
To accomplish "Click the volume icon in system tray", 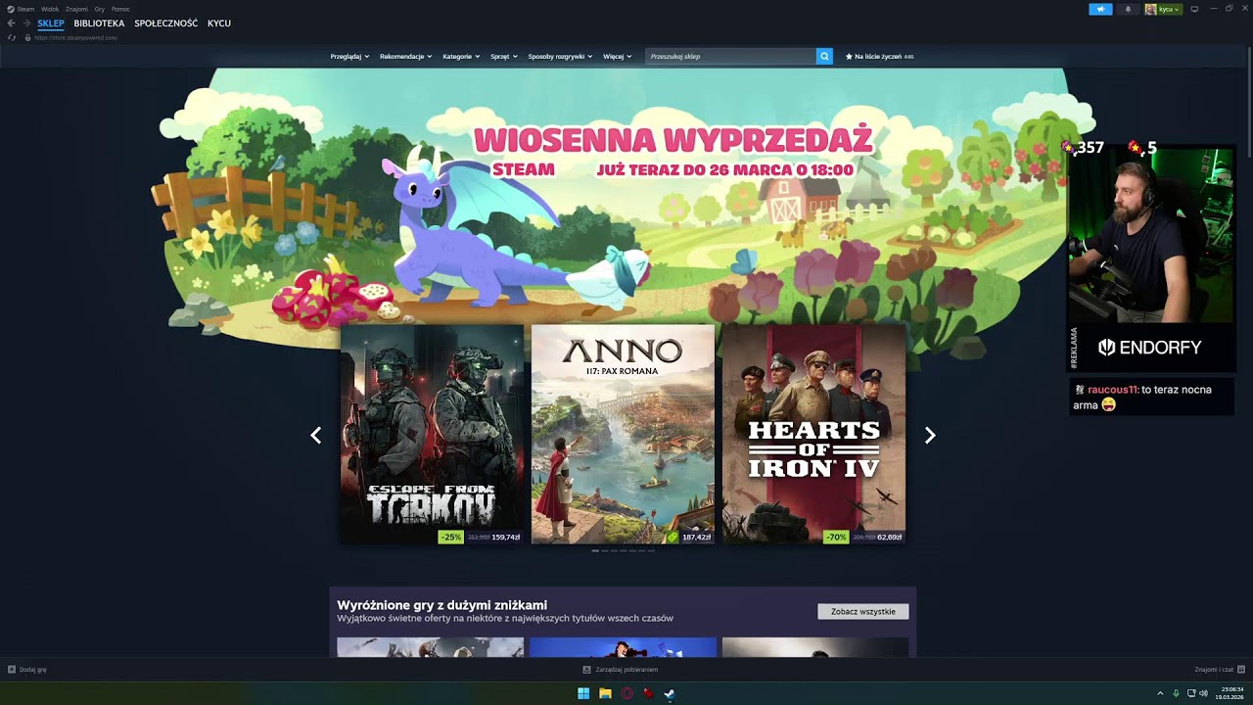I will [x=1203, y=693].
